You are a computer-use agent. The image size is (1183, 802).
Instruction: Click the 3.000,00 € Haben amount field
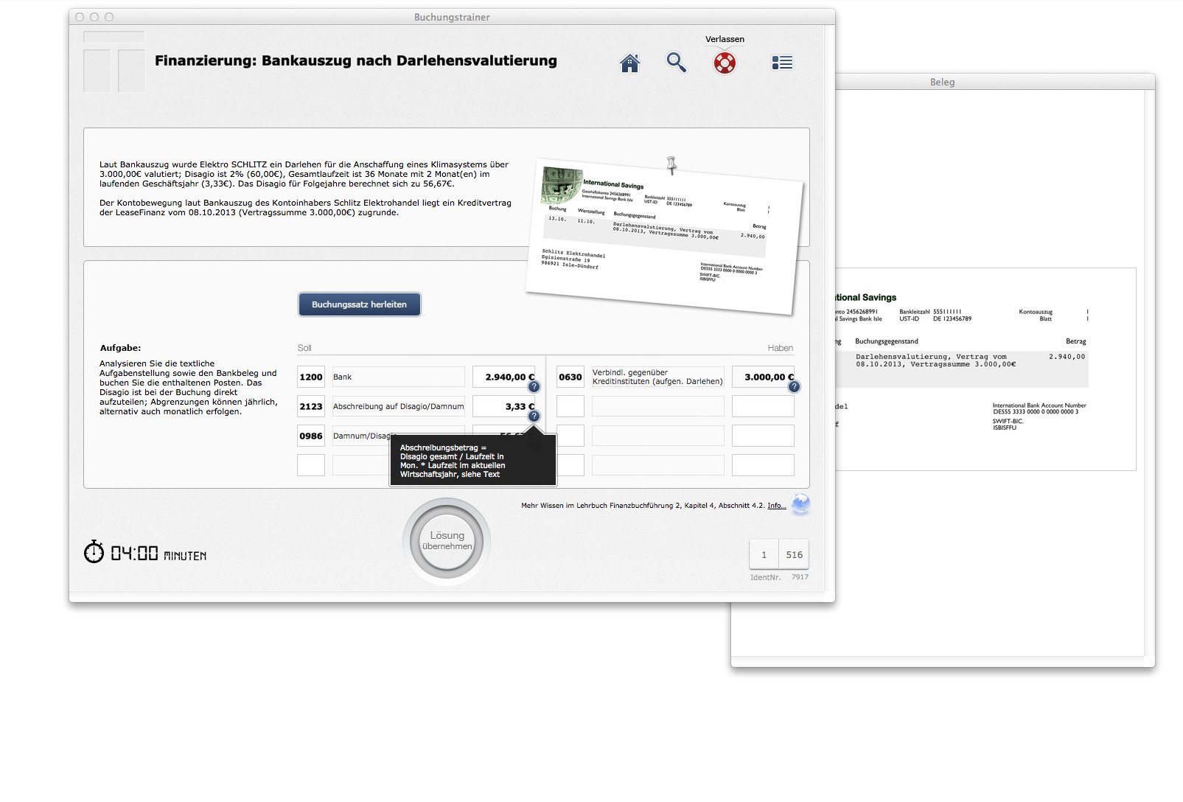coord(763,377)
